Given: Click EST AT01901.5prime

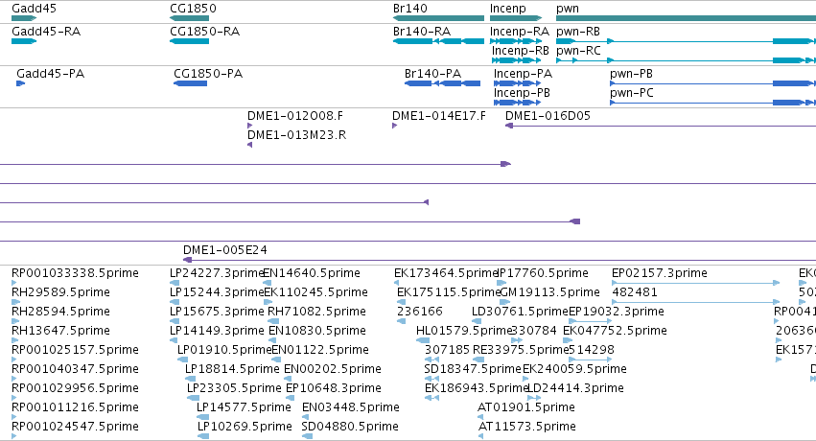Looking at the screenshot, I should [480, 418].
